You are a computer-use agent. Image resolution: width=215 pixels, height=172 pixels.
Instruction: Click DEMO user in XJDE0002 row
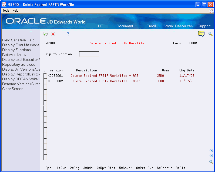coord(160,81)
